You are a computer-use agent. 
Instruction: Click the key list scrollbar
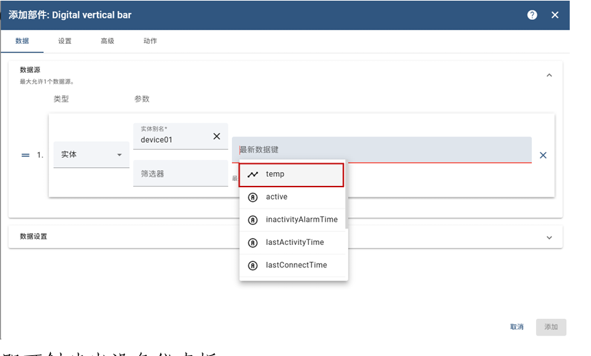pos(347,195)
